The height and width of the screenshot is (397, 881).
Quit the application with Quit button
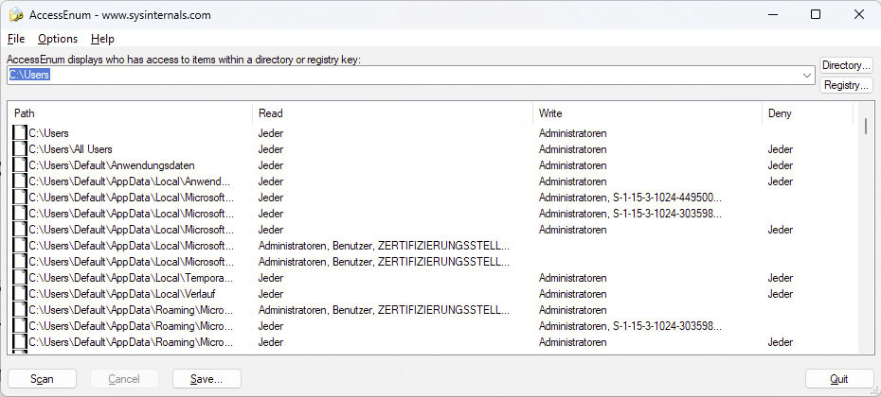point(839,379)
